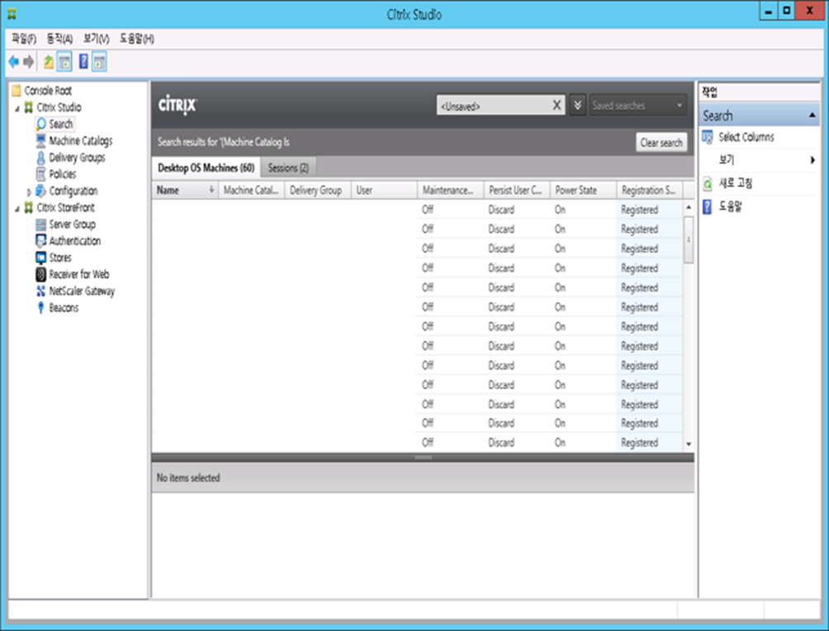This screenshot has height=631, width=829.
Task: Sort by Delivery Group column header
Action: pos(317,190)
